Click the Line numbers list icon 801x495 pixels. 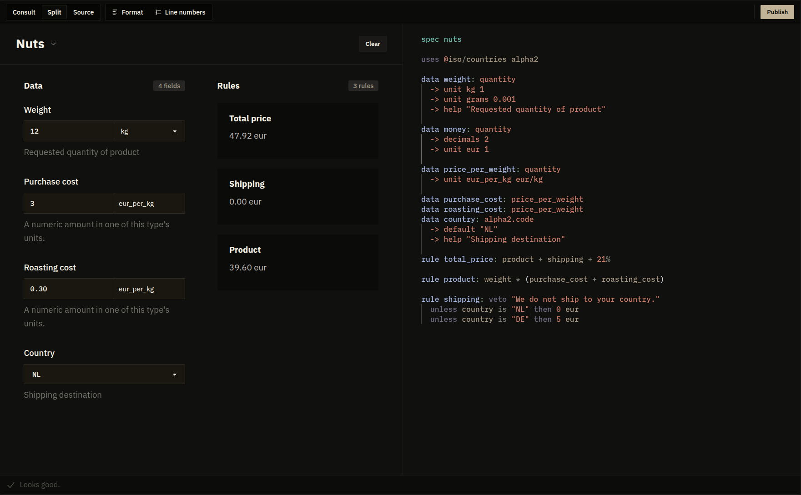tap(158, 12)
